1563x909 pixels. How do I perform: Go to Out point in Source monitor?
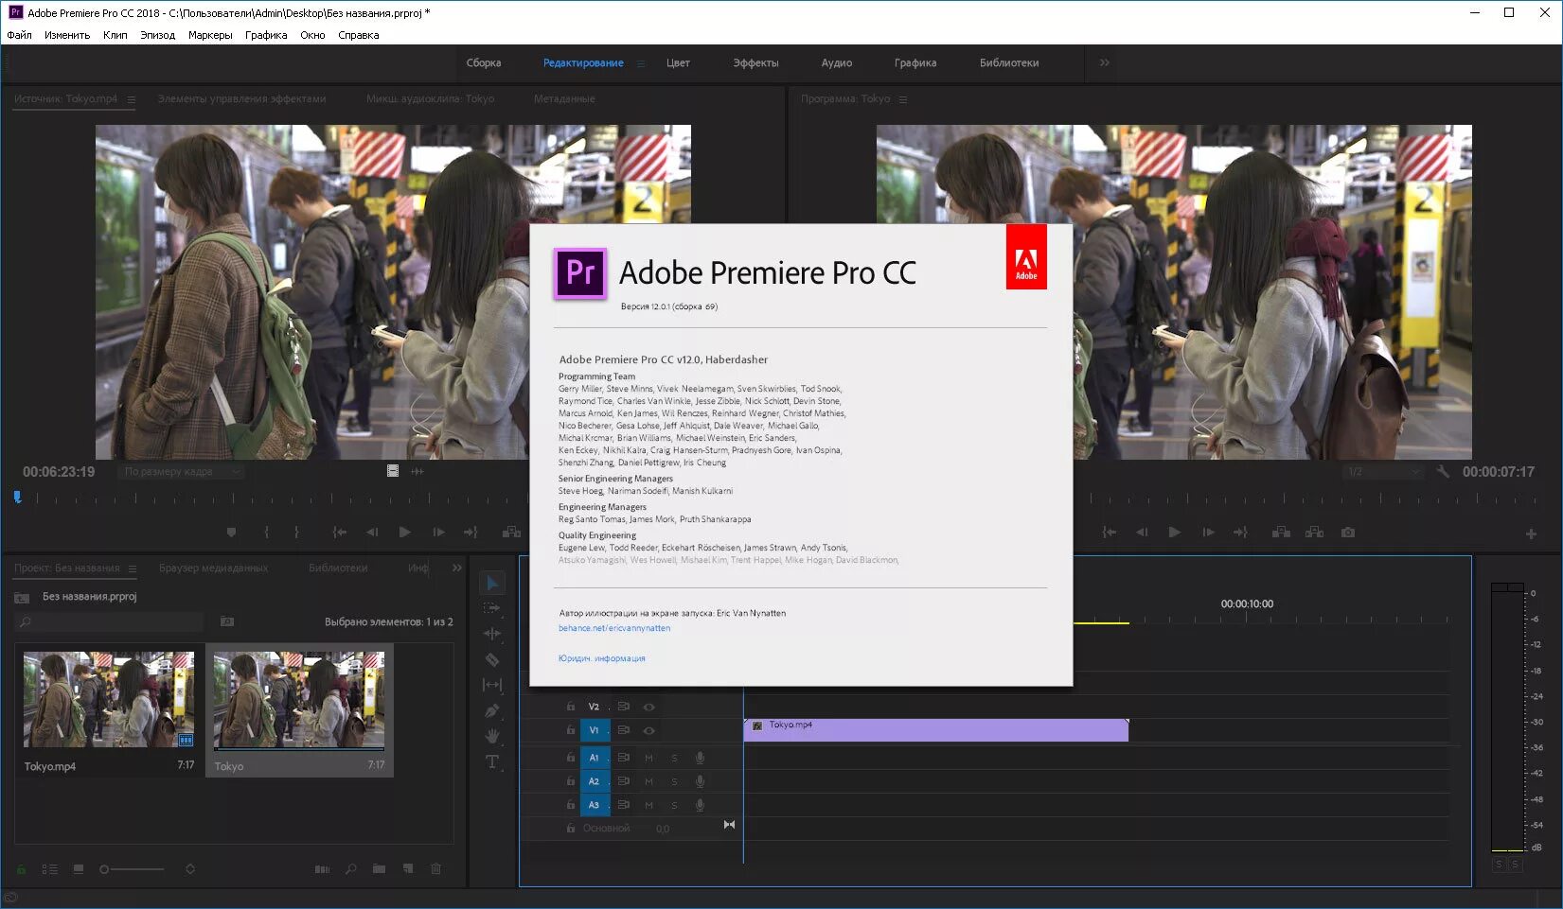(471, 533)
